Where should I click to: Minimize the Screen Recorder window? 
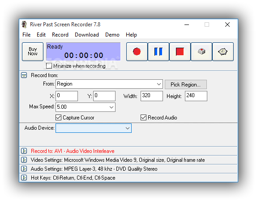click(x=187, y=25)
